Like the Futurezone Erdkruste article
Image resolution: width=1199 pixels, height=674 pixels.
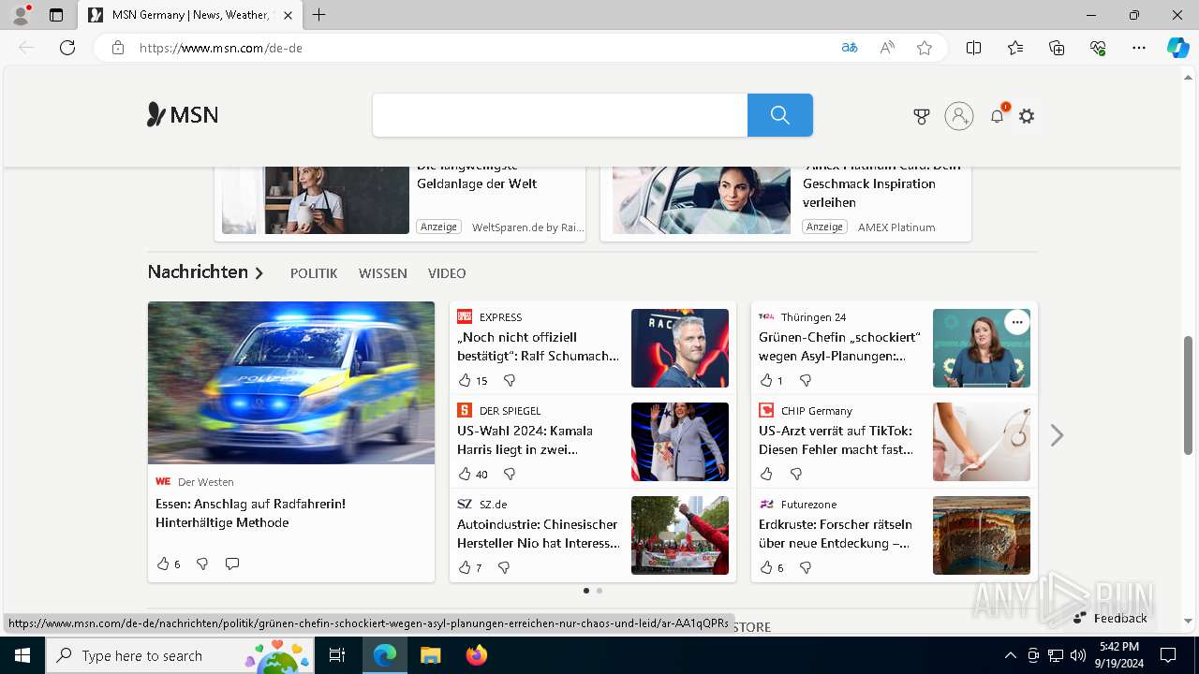[766, 567]
